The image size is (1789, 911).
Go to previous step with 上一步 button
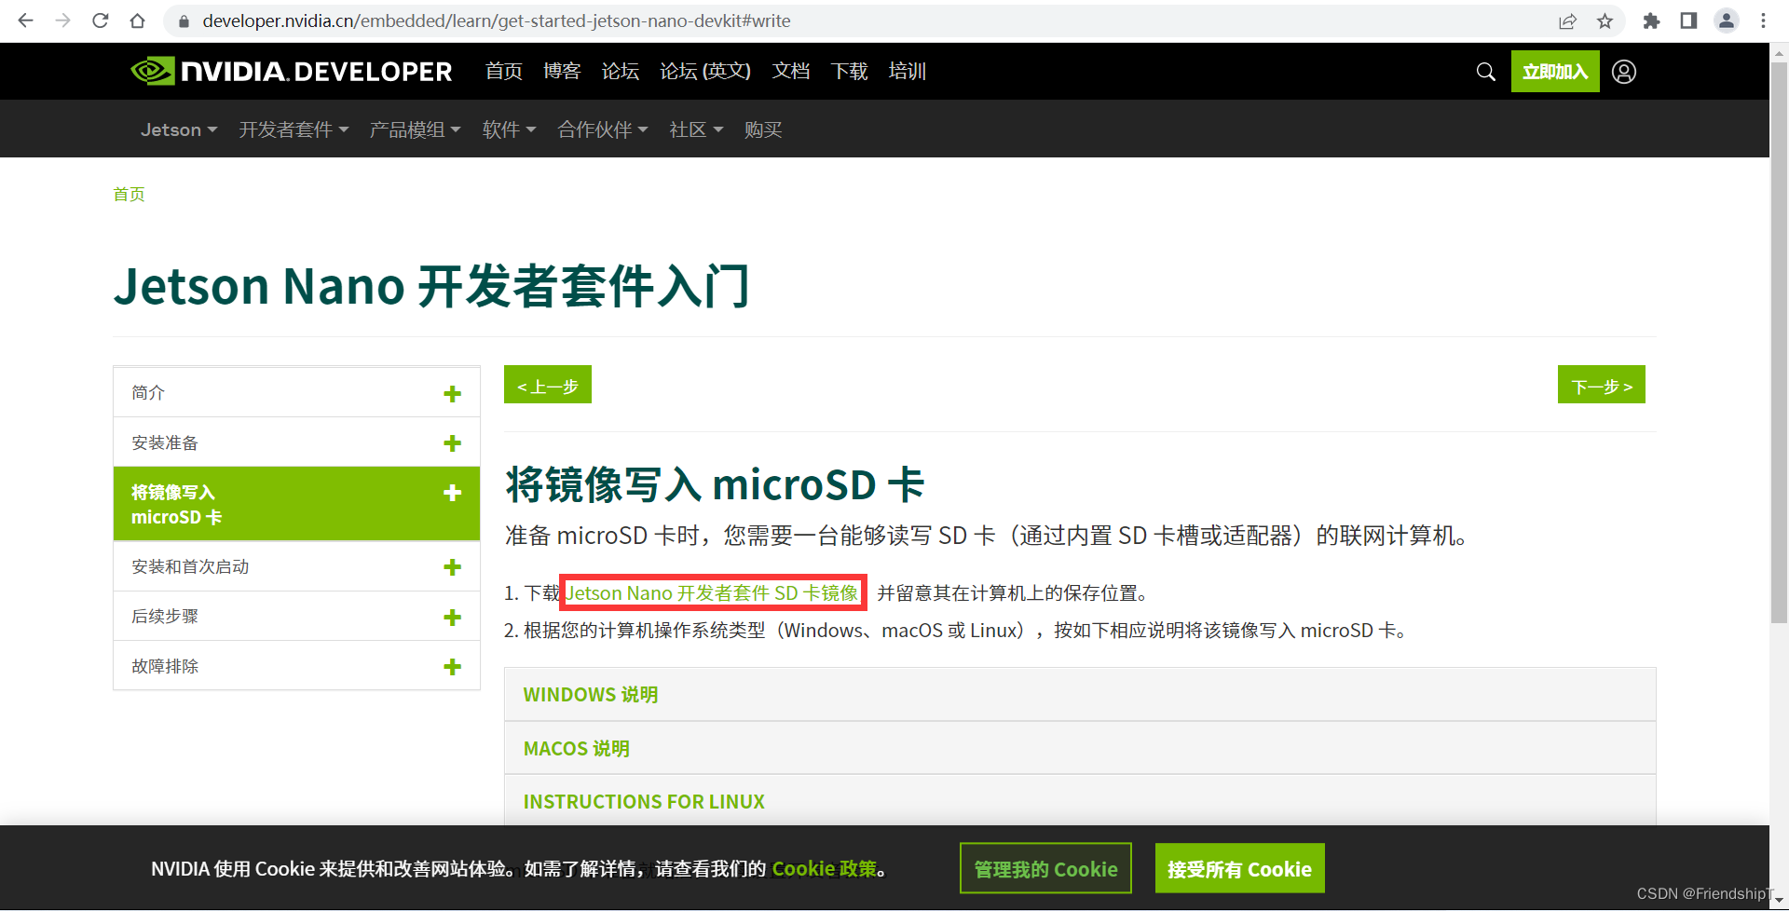pyautogui.click(x=548, y=385)
